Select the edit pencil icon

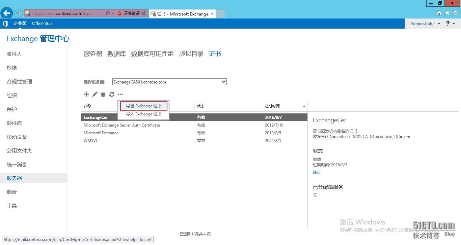pyautogui.click(x=94, y=94)
